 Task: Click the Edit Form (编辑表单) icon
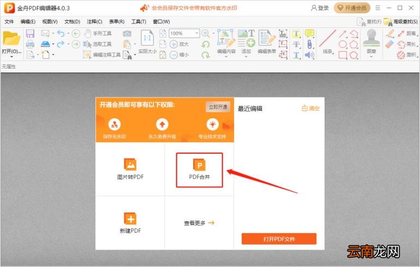267,38
